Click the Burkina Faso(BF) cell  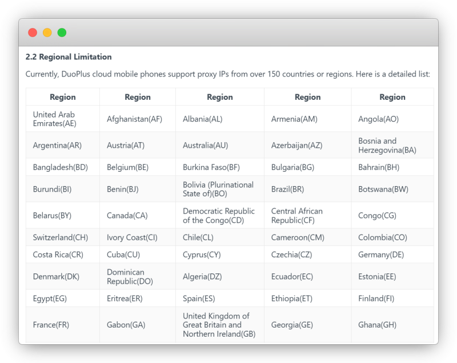click(211, 167)
